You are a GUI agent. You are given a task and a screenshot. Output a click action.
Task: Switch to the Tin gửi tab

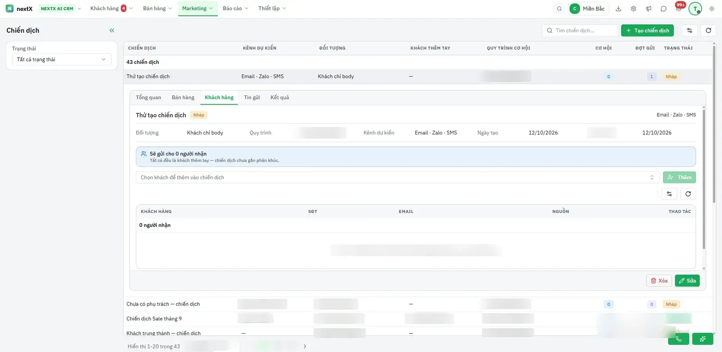[x=252, y=97]
